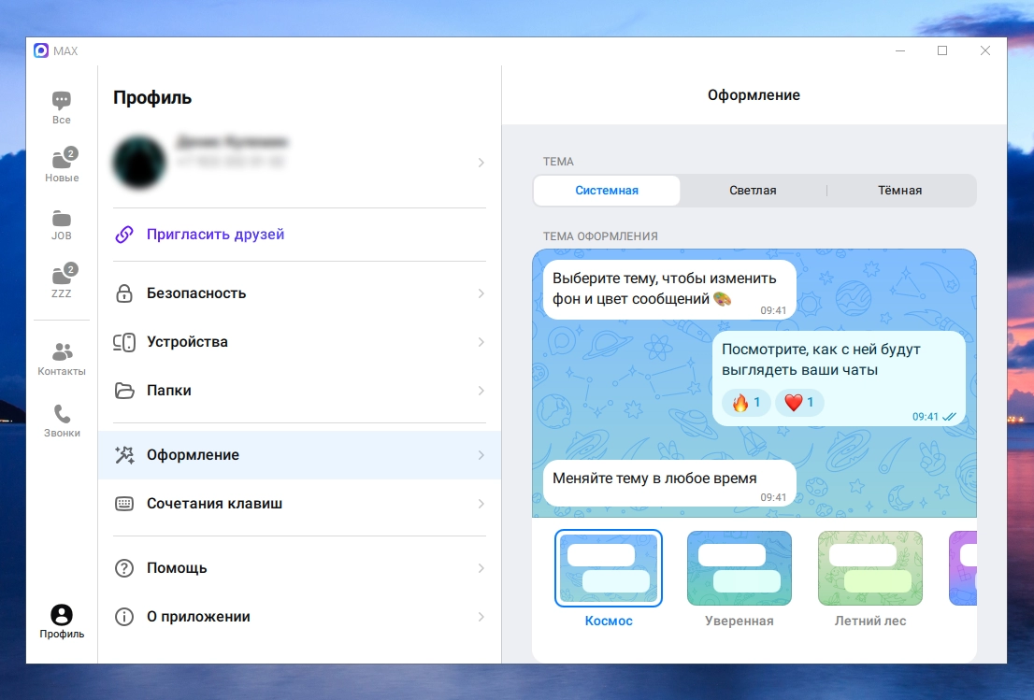
Task: Open the ZZZ folder in sidebar
Action: [x=62, y=280]
